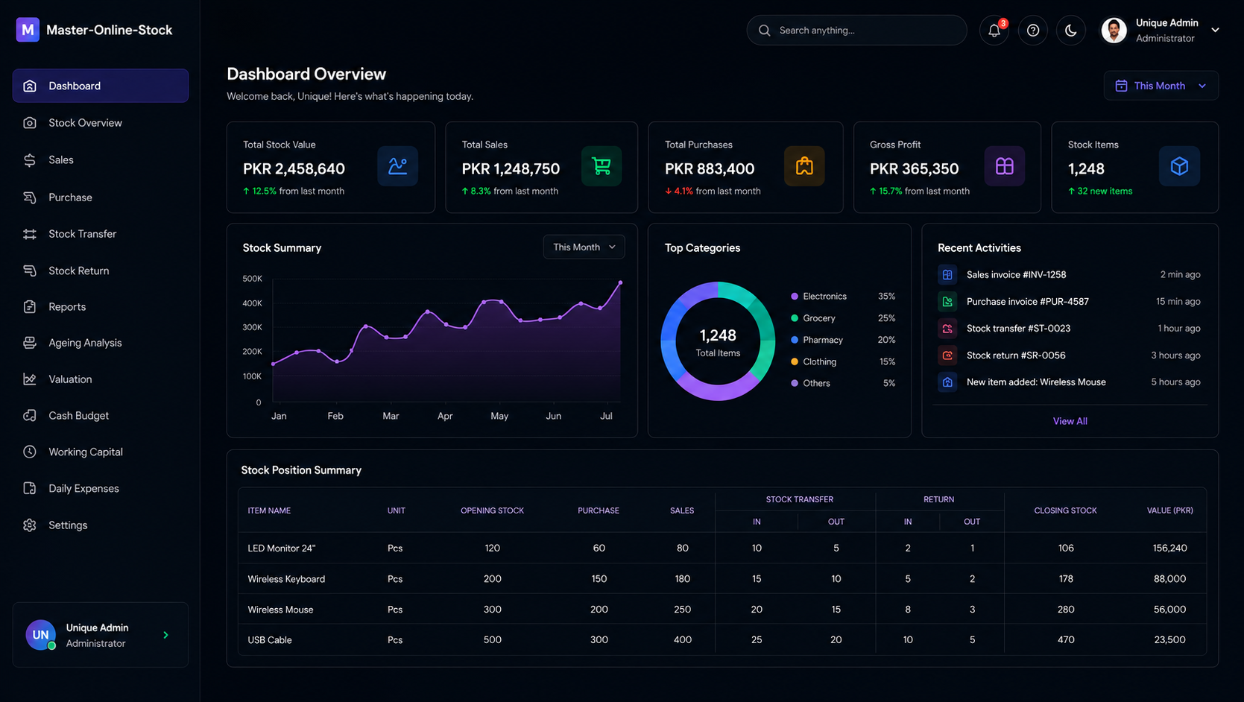Click the Valuation chart sidebar icon
Viewport: 1244px width, 702px height.
pyautogui.click(x=30, y=379)
